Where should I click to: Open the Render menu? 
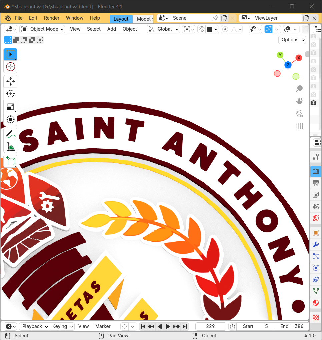52,18
